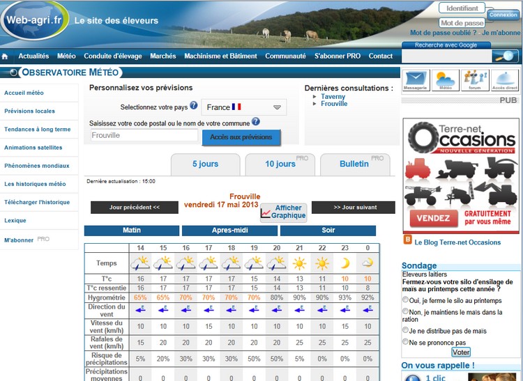This screenshot has height=381, width=523.
Task: Select 'Ne se prononce pas' option
Action: tap(405, 341)
